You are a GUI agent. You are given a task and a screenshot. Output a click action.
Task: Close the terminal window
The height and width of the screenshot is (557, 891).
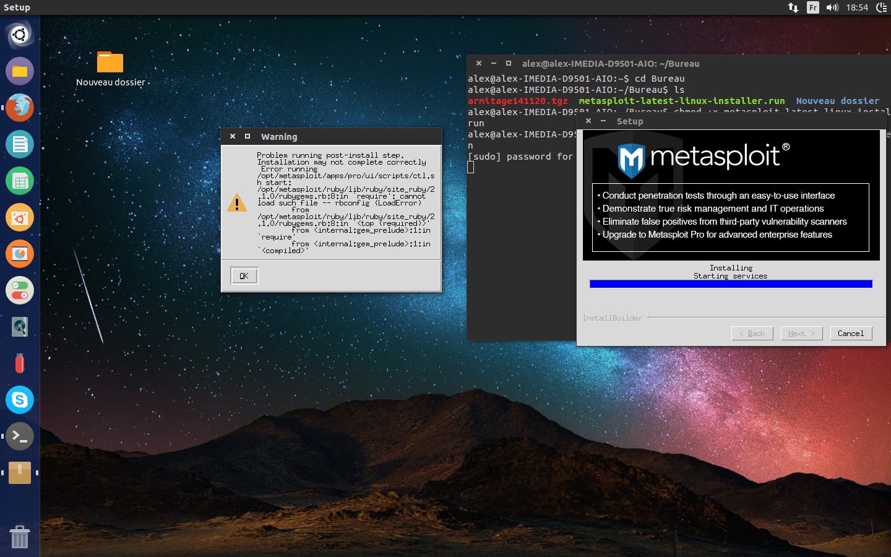(x=479, y=63)
